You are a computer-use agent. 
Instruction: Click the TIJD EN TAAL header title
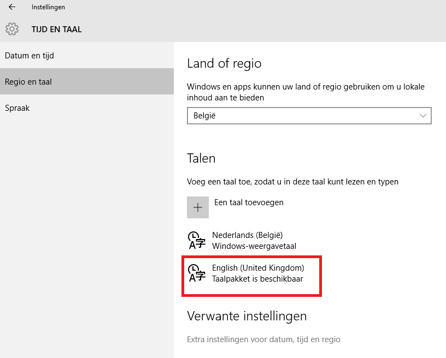(x=56, y=29)
